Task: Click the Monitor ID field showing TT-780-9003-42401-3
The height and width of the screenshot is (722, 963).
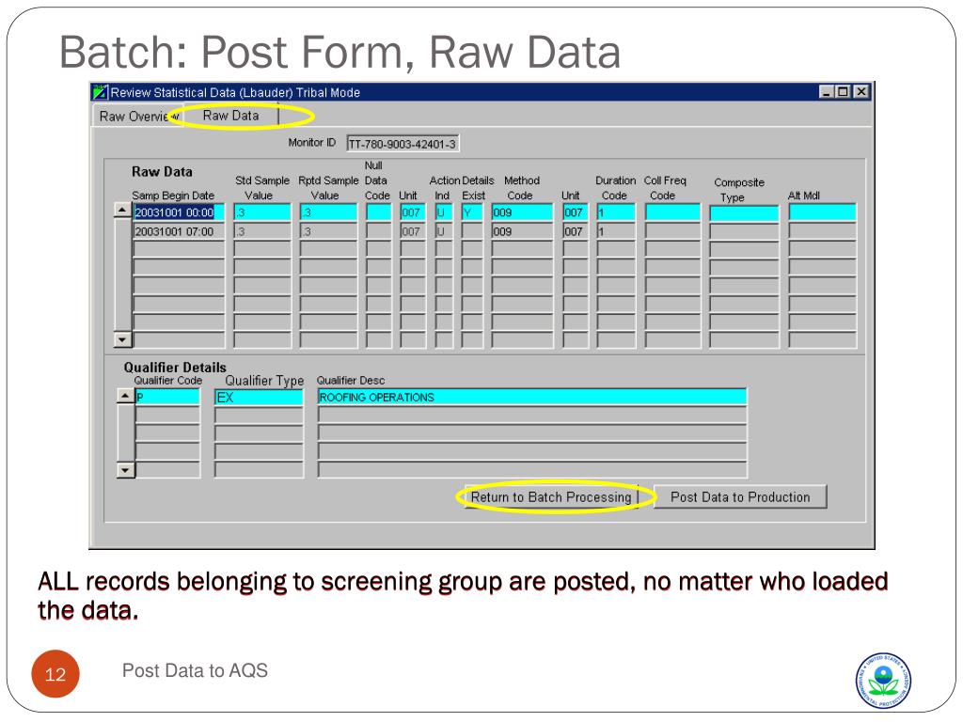Action: click(402, 144)
